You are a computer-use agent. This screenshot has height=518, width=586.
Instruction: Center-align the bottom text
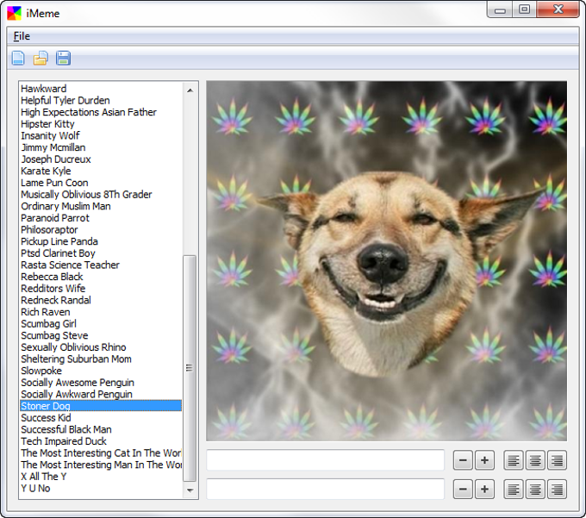[x=535, y=490]
